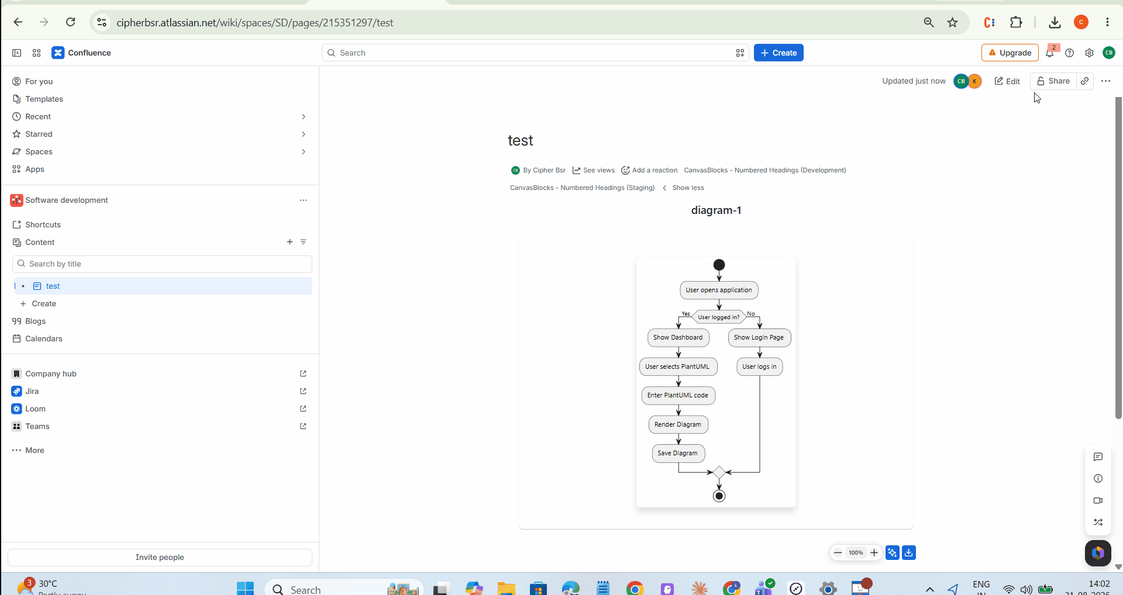Zoom in the diagram with plus icon
1123x595 pixels.
coord(874,552)
